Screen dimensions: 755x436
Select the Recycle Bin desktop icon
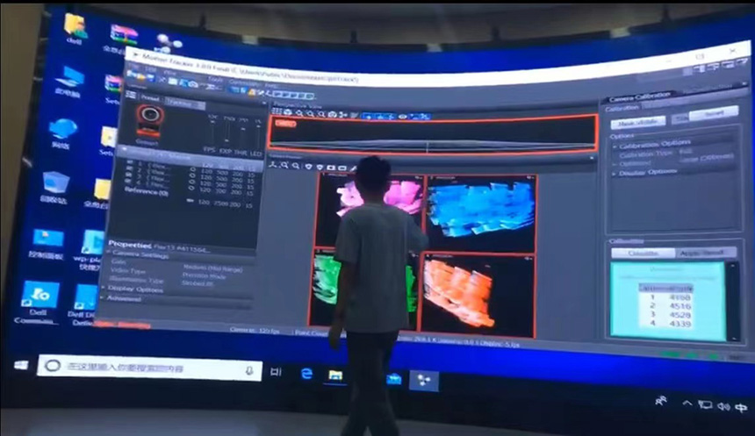(55, 187)
